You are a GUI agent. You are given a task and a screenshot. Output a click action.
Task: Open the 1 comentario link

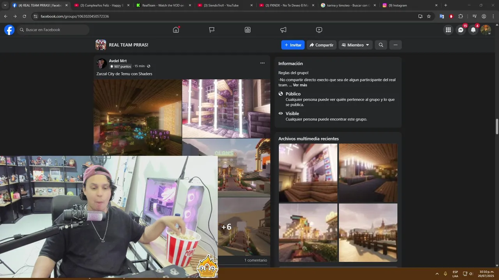[x=256, y=260]
